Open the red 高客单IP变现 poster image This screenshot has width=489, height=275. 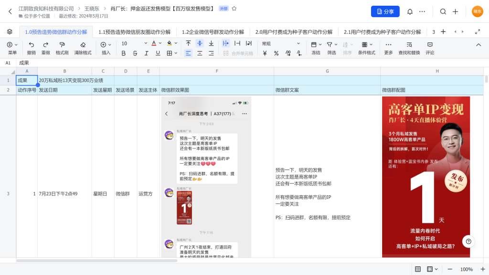pos(425,177)
